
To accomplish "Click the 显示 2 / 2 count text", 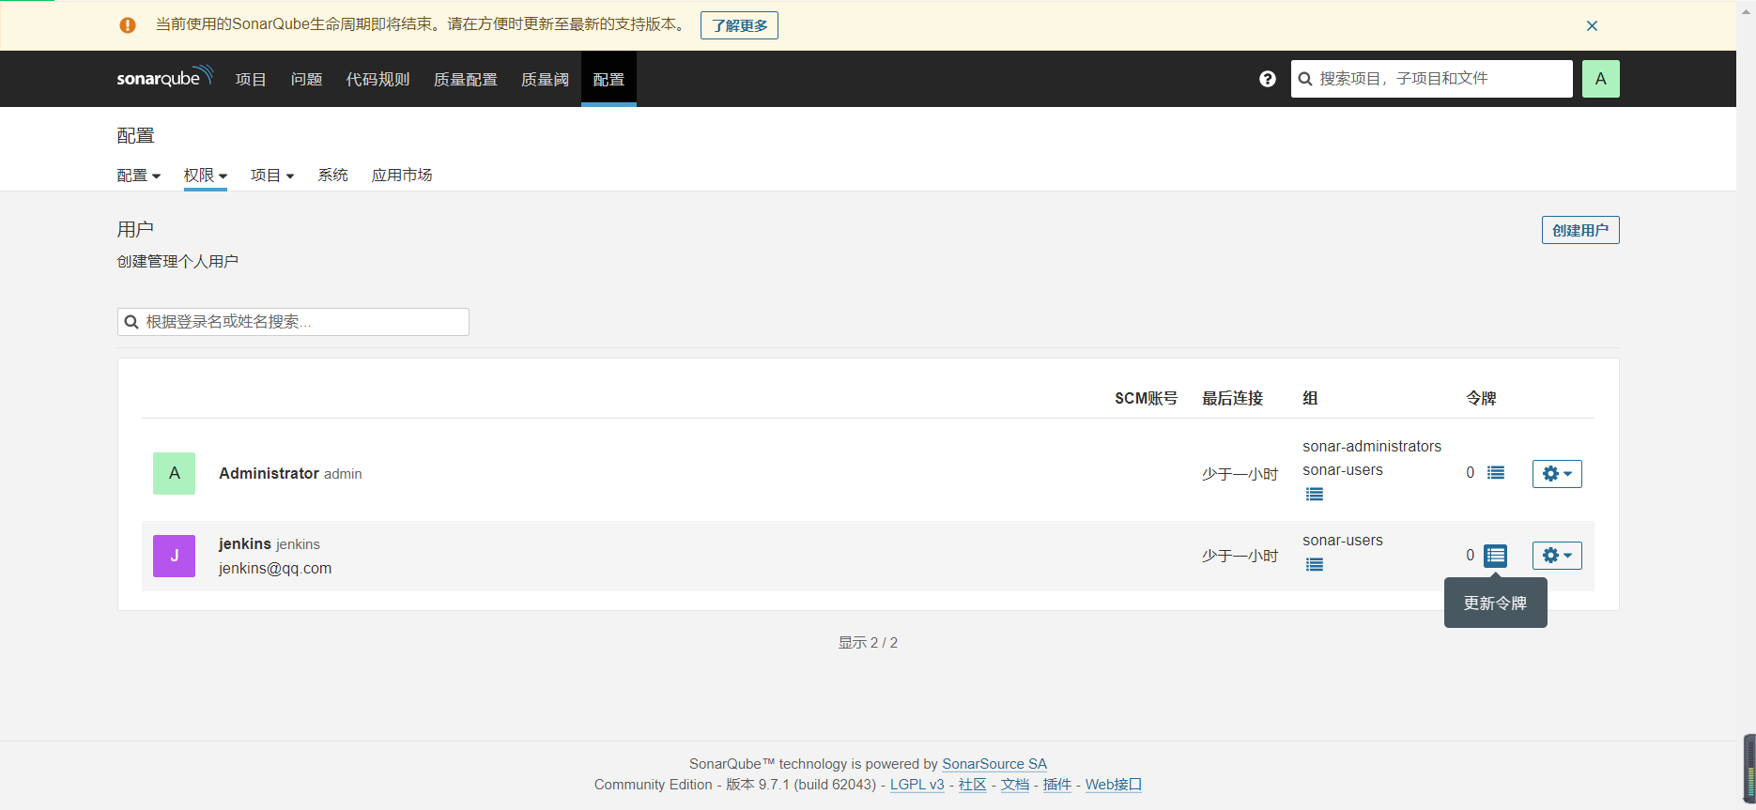I will [868, 643].
